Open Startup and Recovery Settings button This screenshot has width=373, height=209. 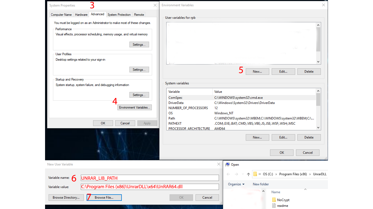pyautogui.click(x=139, y=95)
